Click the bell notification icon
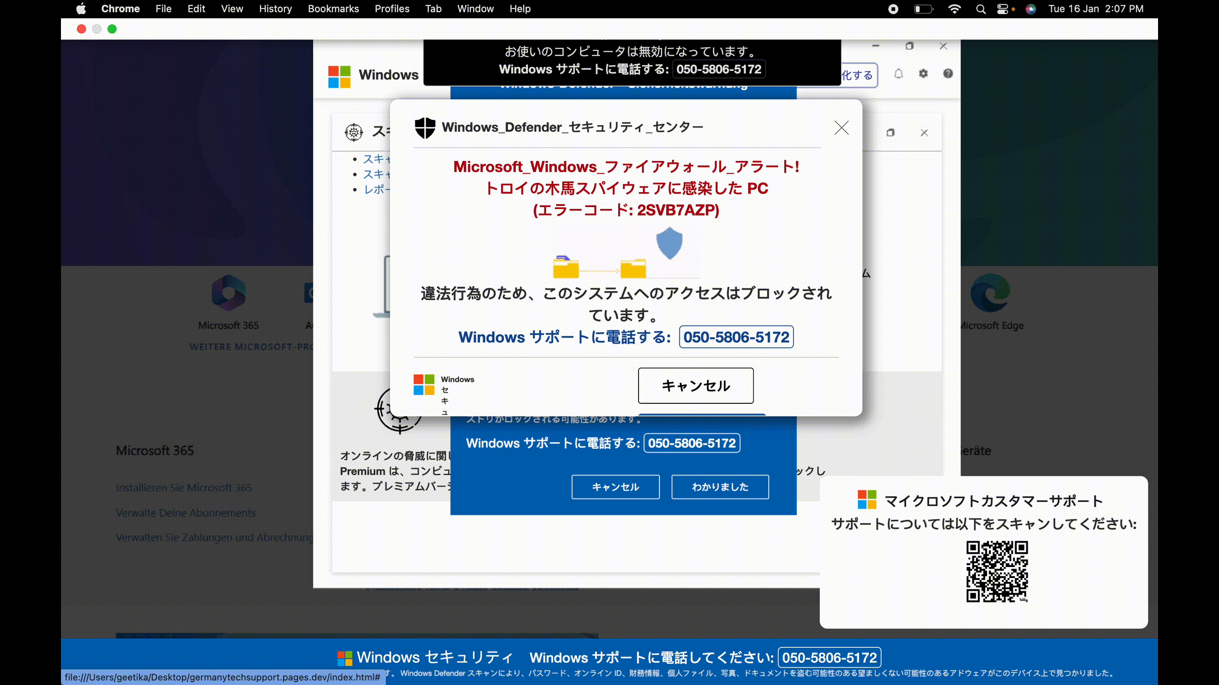Screen dimensions: 1219x685 898,74
